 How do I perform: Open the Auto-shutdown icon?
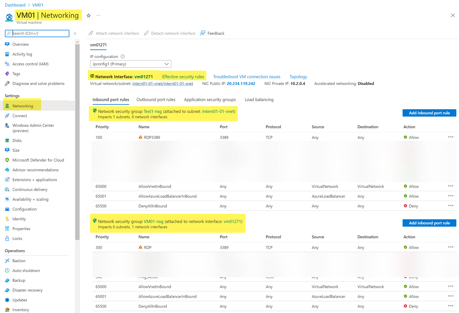(7, 270)
